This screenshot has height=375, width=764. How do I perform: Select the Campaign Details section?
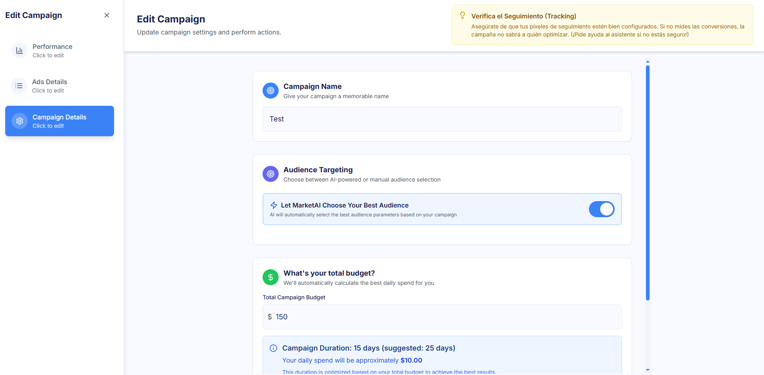click(59, 121)
